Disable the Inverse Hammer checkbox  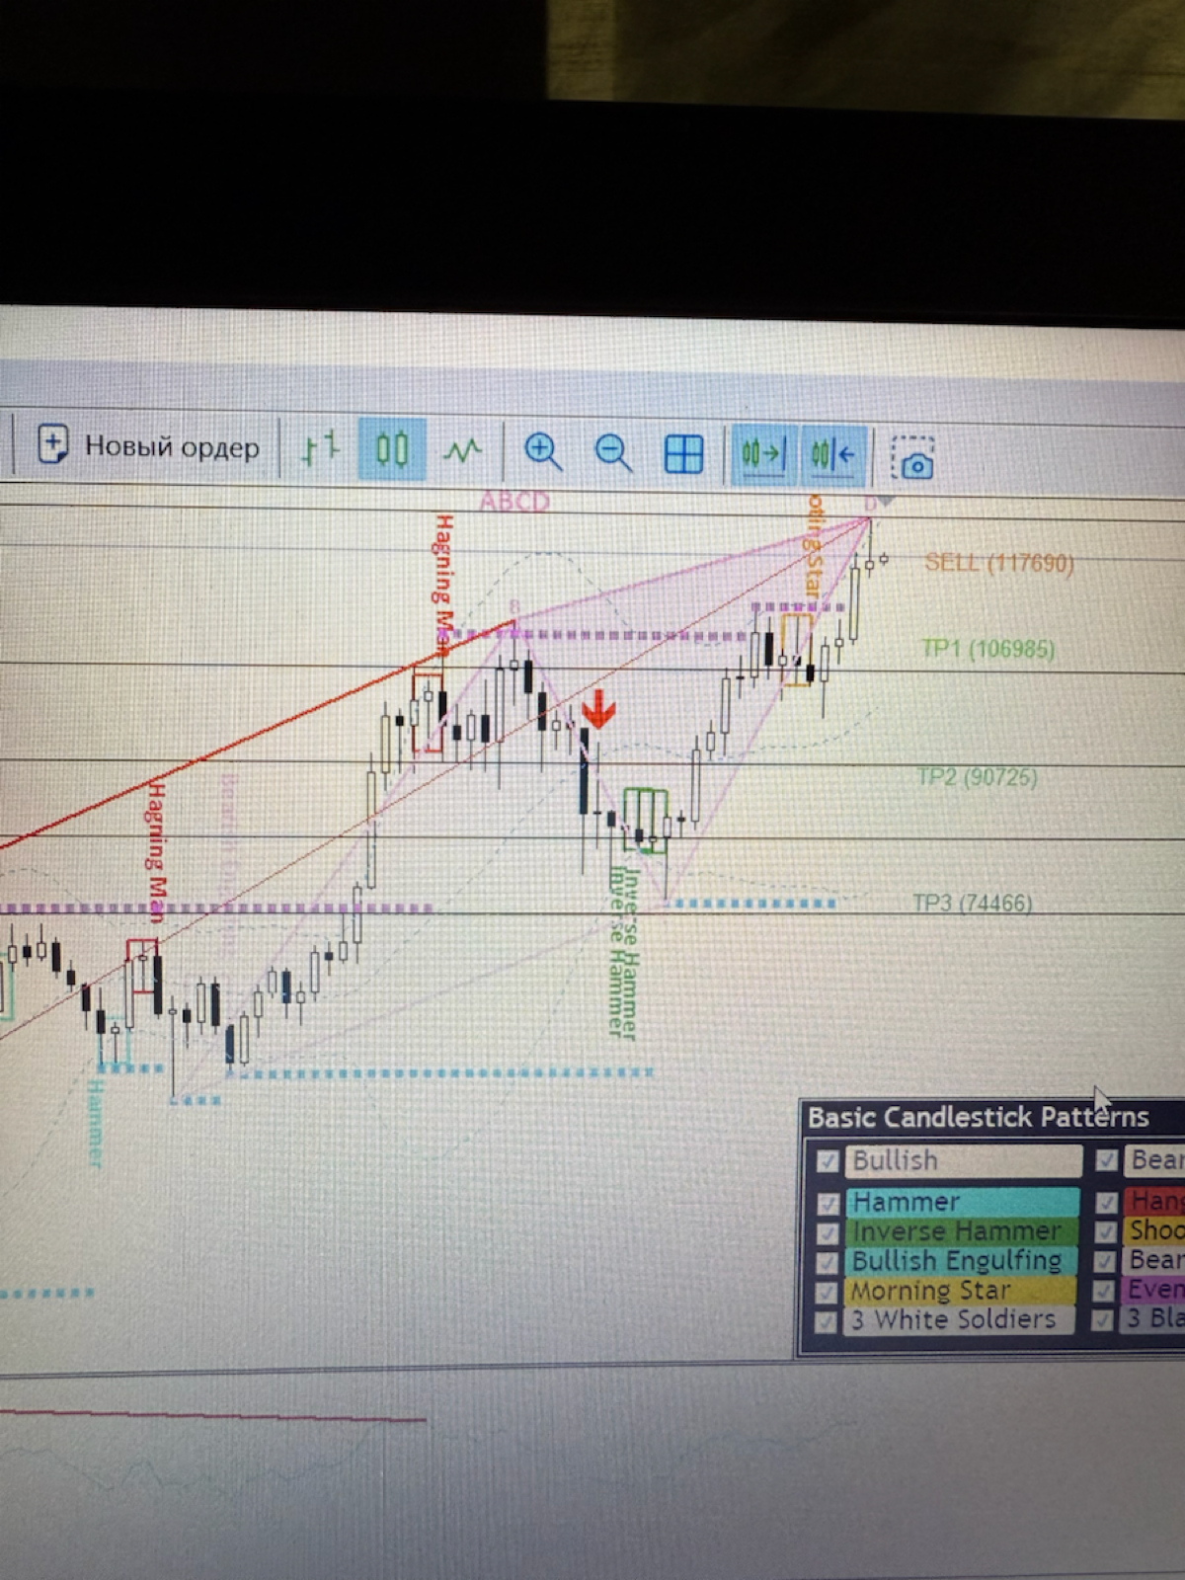(828, 1232)
